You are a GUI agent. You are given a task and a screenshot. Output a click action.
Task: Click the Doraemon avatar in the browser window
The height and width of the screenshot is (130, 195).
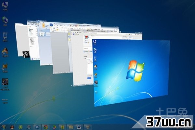click(86, 37)
